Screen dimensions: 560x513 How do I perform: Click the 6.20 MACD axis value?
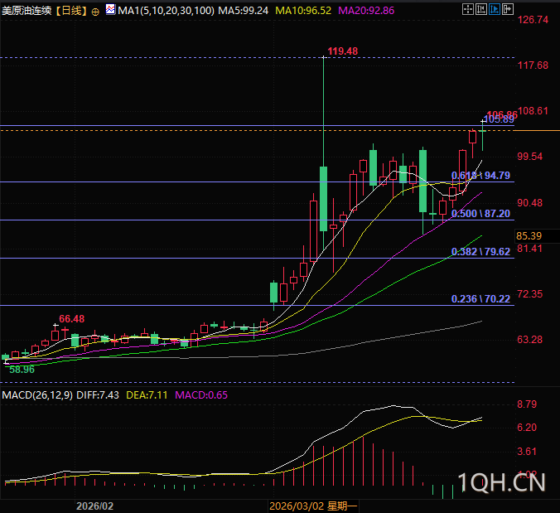pos(527,428)
